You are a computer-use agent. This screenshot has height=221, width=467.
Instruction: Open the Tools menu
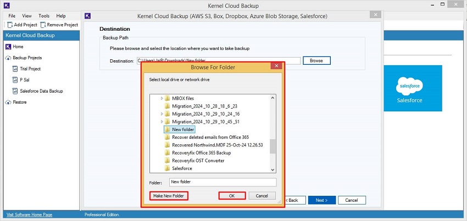44,16
